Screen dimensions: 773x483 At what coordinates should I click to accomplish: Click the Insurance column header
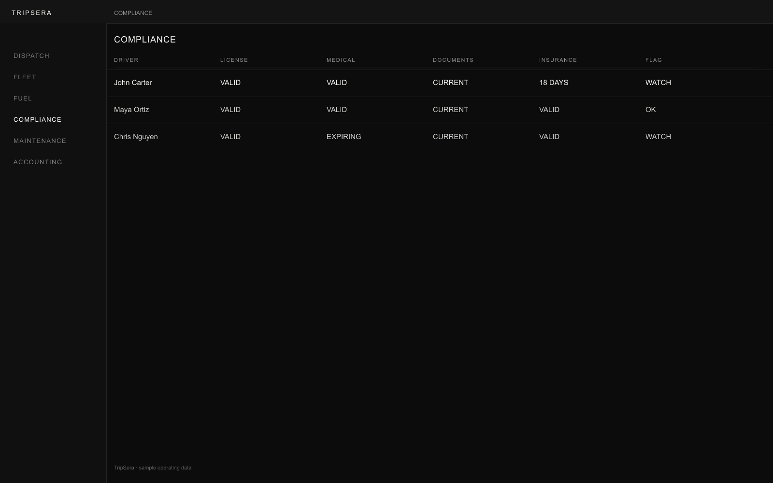click(x=558, y=60)
